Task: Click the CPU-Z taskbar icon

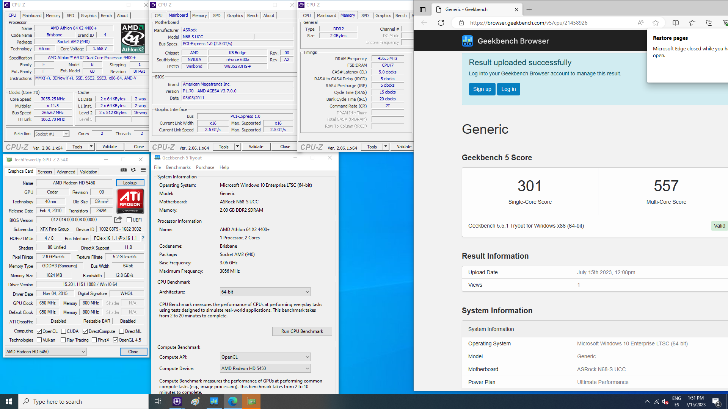Action: [x=177, y=401]
